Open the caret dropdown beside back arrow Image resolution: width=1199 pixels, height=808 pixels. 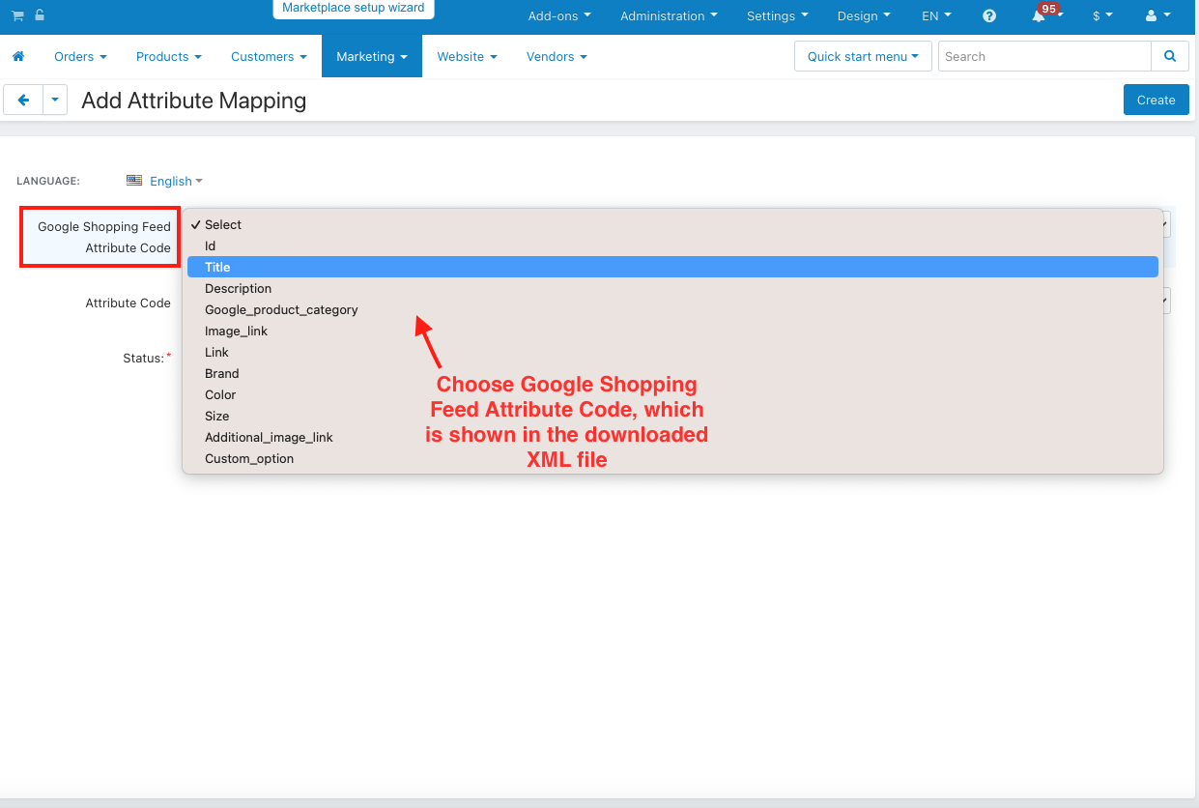[x=55, y=100]
